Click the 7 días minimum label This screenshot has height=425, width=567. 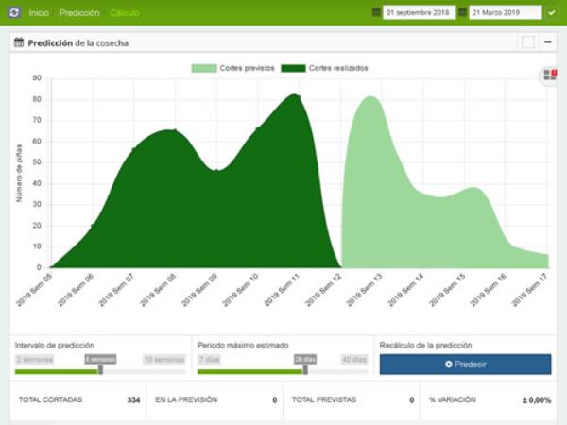tap(209, 360)
